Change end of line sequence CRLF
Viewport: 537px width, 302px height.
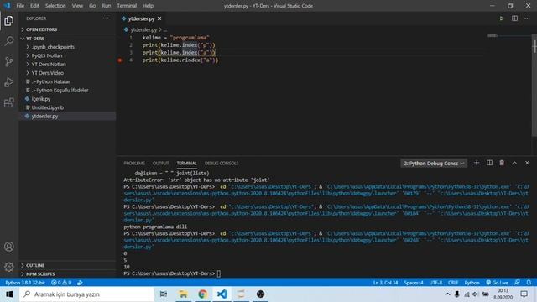click(453, 283)
